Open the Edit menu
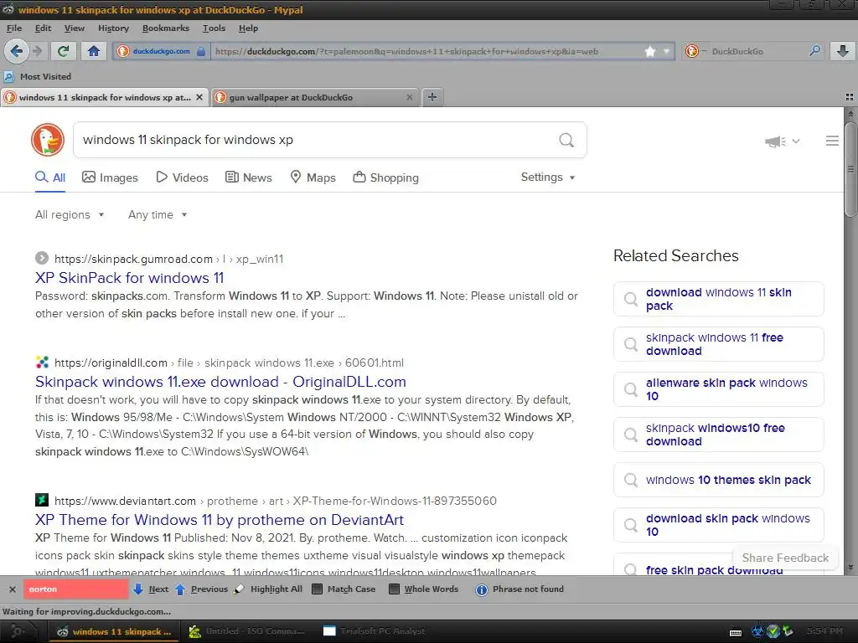858x643 pixels. tap(43, 28)
